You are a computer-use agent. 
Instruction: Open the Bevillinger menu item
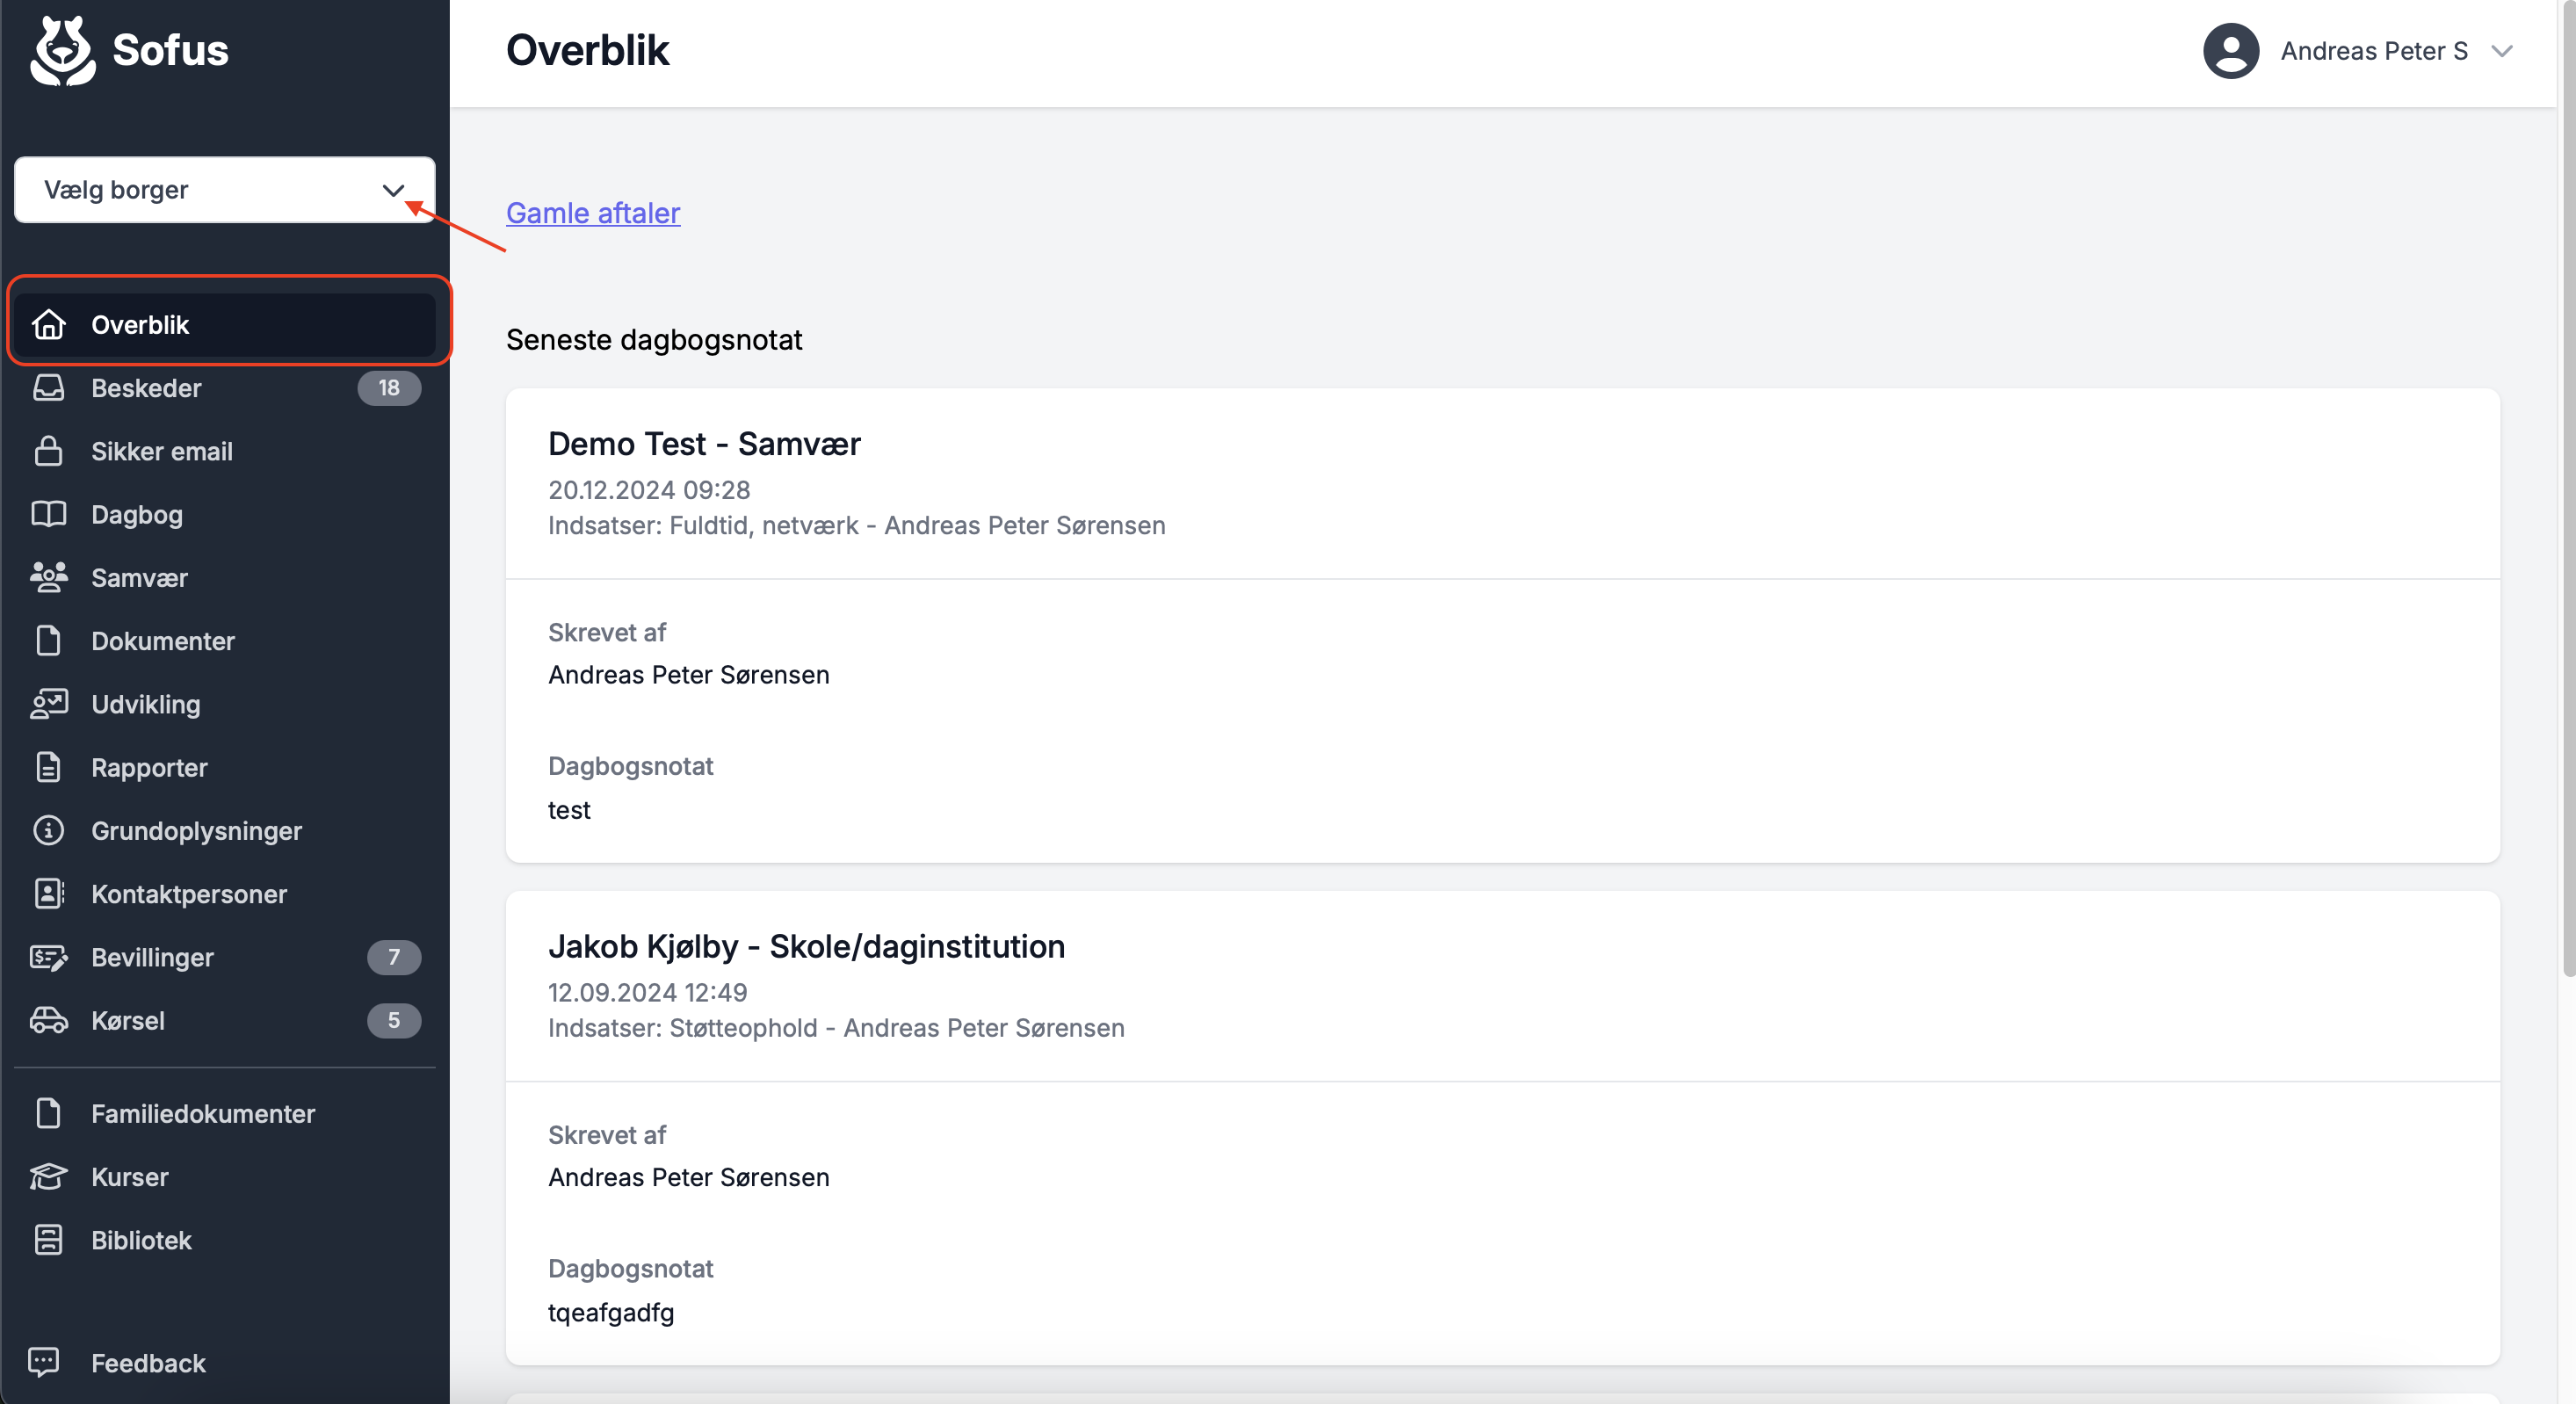[152, 957]
